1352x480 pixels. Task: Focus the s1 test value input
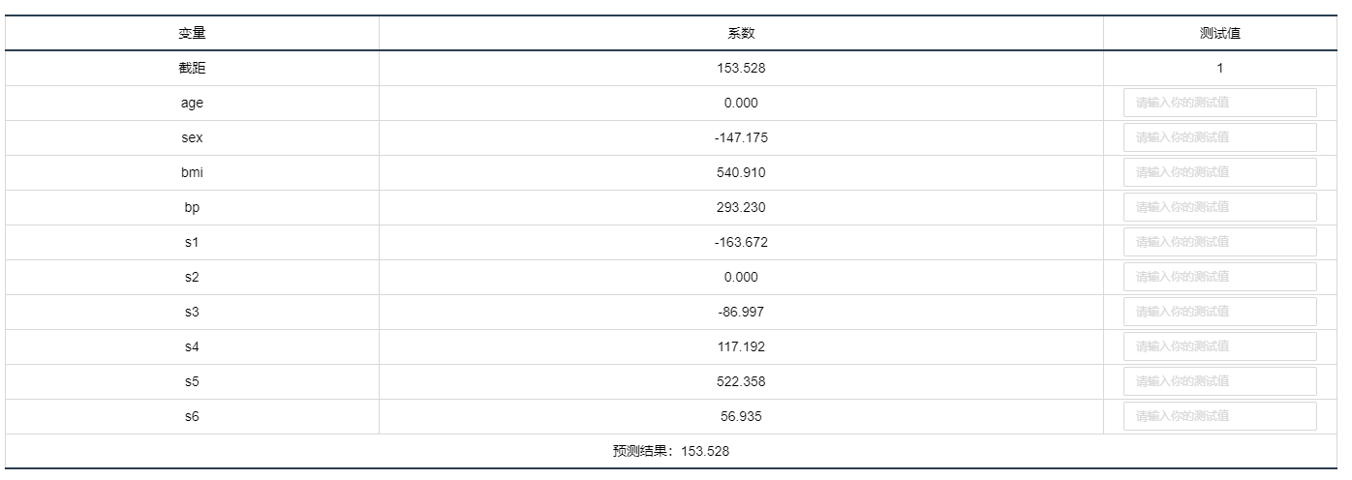1219,242
